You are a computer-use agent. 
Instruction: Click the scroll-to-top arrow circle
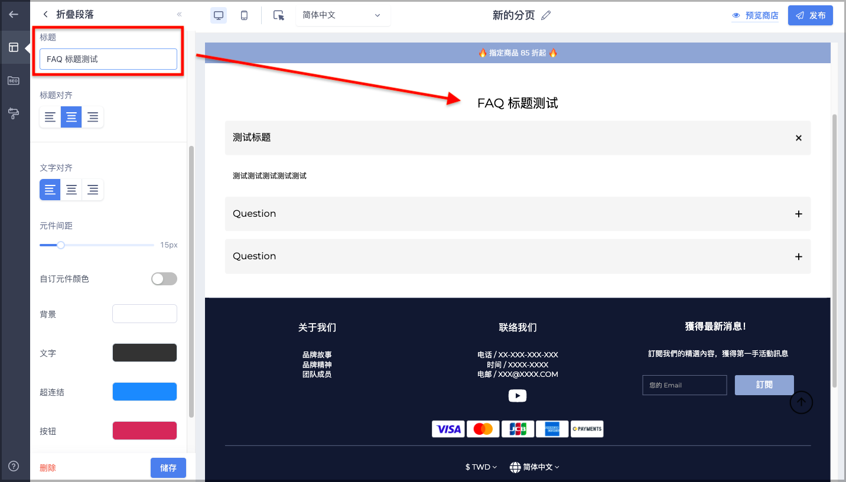click(x=801, y=402)
